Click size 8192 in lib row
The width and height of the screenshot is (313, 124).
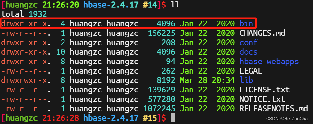point(166,80)
